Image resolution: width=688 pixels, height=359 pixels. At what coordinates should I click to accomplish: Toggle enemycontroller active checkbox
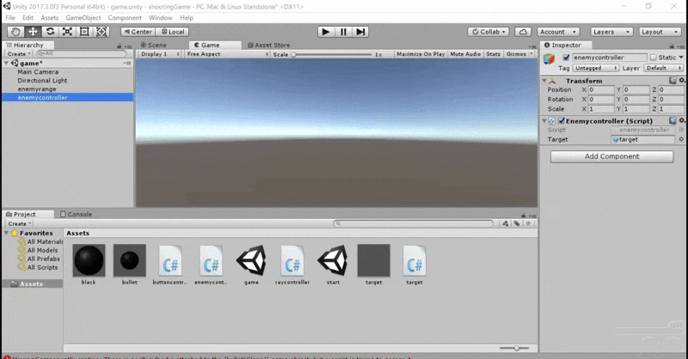(x=566, y=58)
